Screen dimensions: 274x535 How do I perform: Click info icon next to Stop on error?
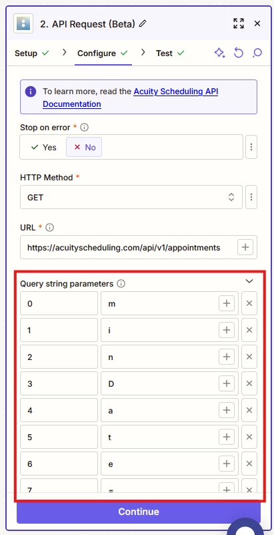click(x=84, y=128)
